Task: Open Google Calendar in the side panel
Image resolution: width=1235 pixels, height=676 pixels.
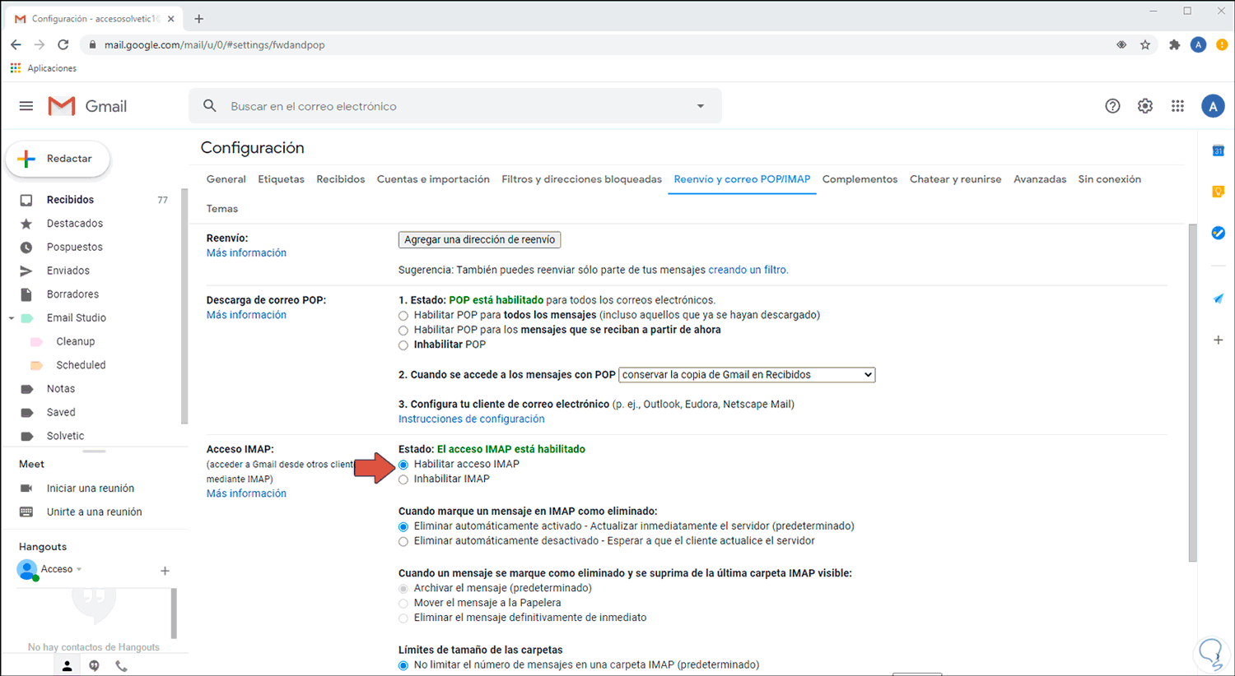Action: [x=1218, y=150]
